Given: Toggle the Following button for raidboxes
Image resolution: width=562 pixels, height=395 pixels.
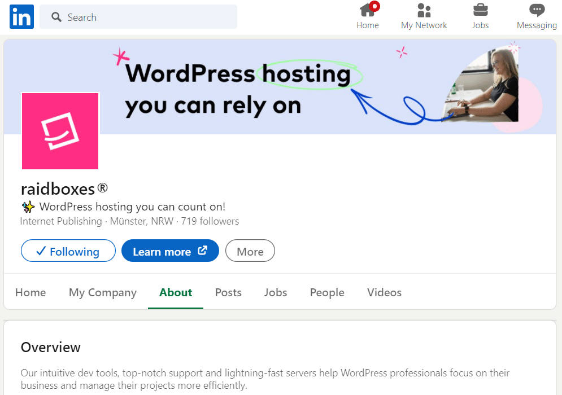Looking at the screenshot, I should 68,251.
